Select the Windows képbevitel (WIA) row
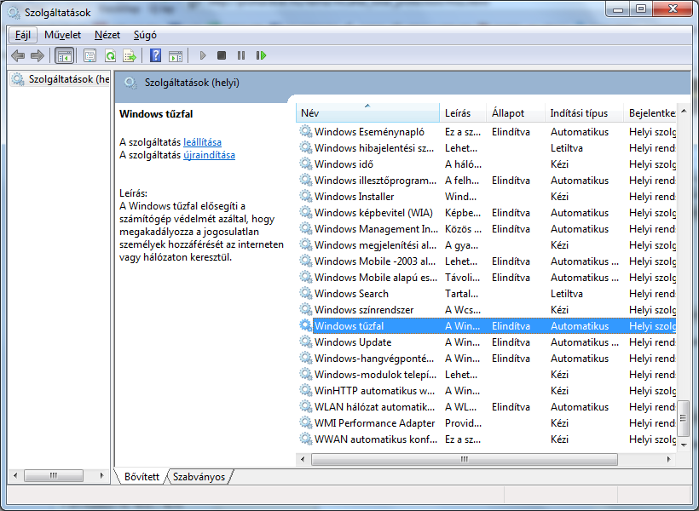 click(487, 213)
